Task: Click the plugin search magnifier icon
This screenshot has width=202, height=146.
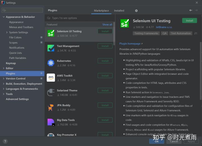Action: point(49,18)
